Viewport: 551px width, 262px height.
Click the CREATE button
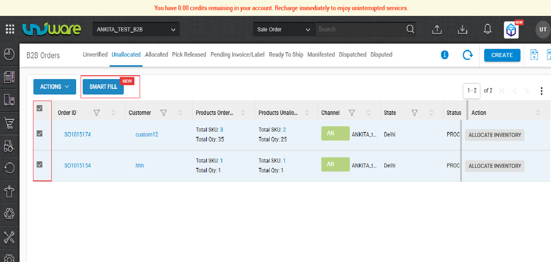tap(502, 55)
